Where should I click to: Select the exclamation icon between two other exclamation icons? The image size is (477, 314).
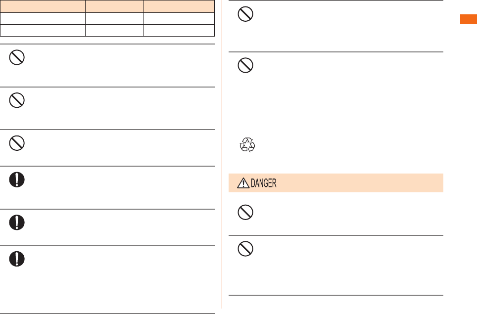[x=17, y=223]
